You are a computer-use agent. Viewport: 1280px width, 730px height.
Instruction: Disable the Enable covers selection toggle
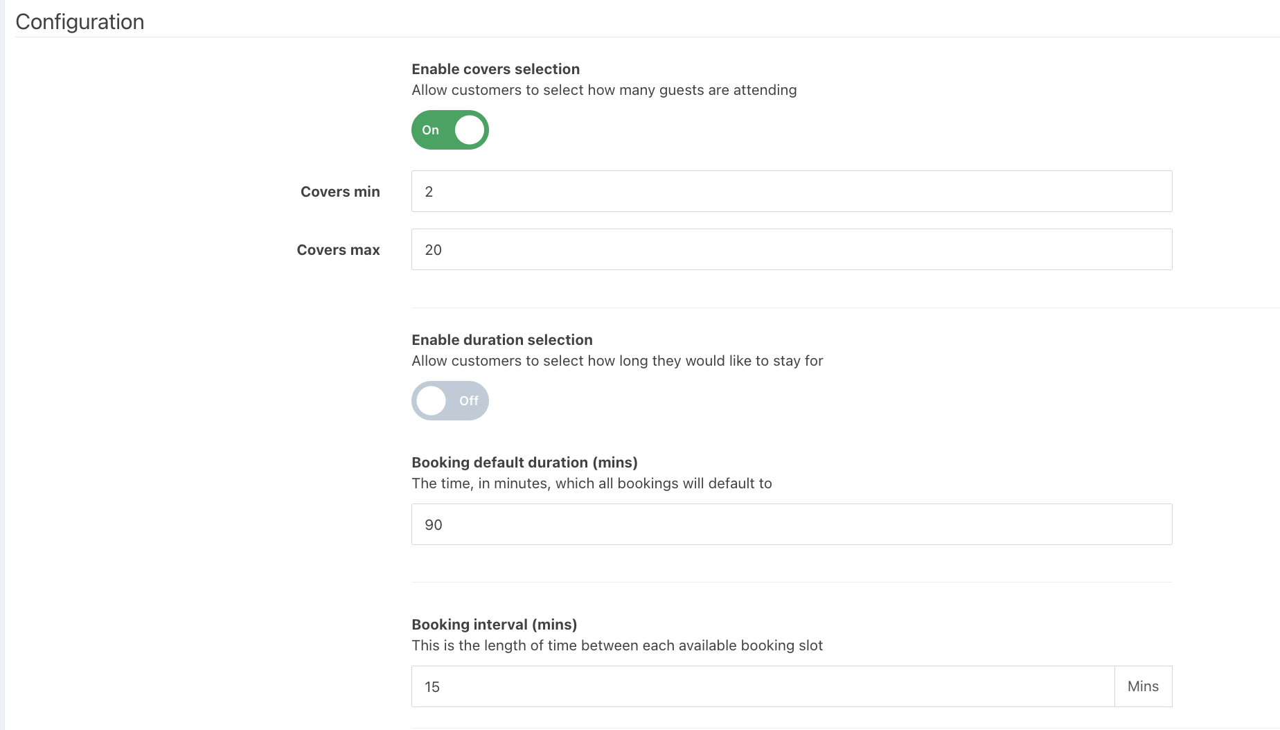tap(450, 130)
